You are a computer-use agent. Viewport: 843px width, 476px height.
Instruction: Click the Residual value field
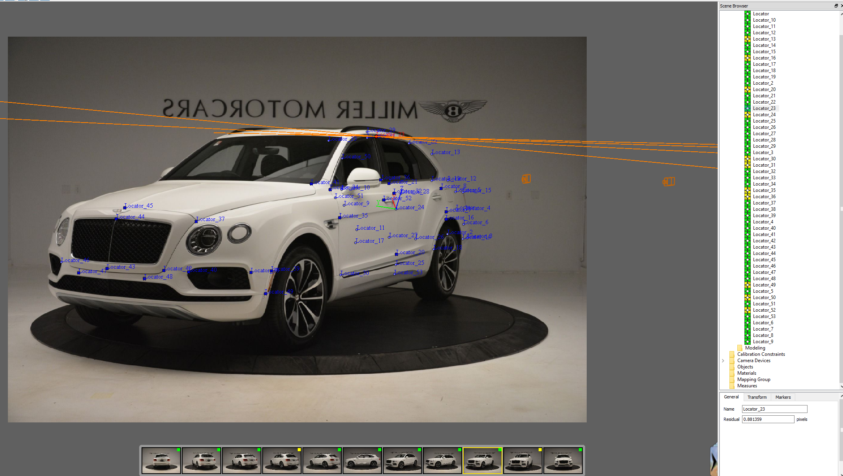[x=767, y=419]
